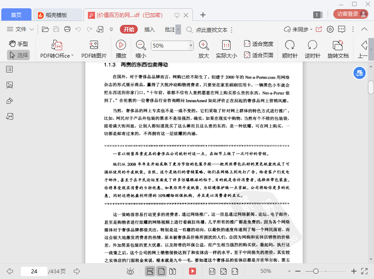
Task: Click the share/export icon
Action: [319, 29]
